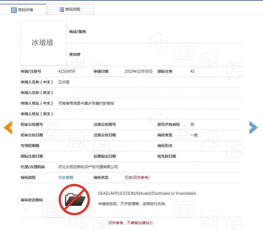
Task: Click the blue next arrow
Action: tap(253, 128)
